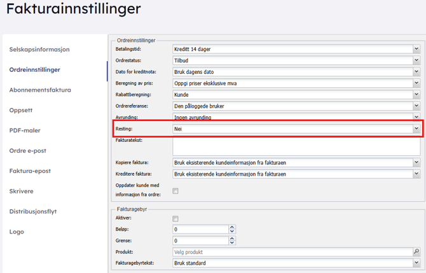Click the Produkt input field
426x273 pixels.
[291, 252]
